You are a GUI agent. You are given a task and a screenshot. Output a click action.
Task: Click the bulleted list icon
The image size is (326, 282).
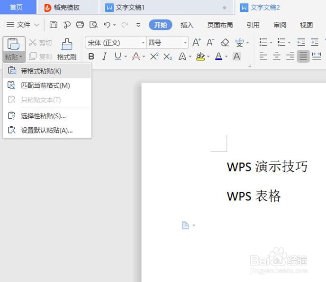(263, 42)
